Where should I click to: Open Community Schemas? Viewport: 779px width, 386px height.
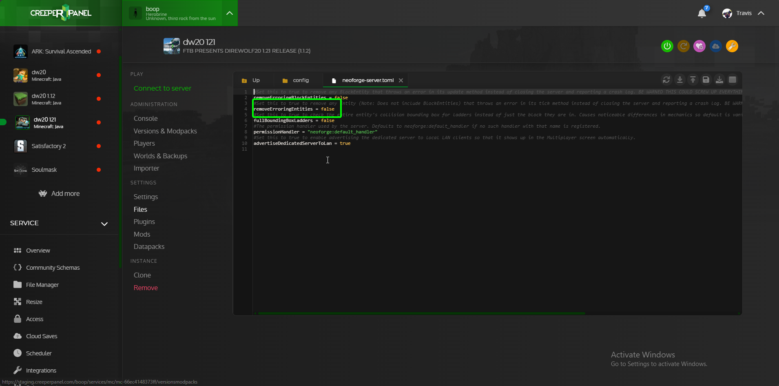pyautogui.click(x=46, y=268)
